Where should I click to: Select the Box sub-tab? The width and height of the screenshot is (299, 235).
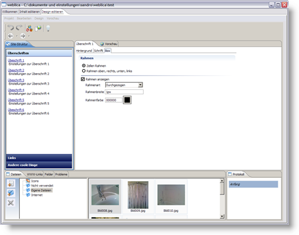point(107,51)
